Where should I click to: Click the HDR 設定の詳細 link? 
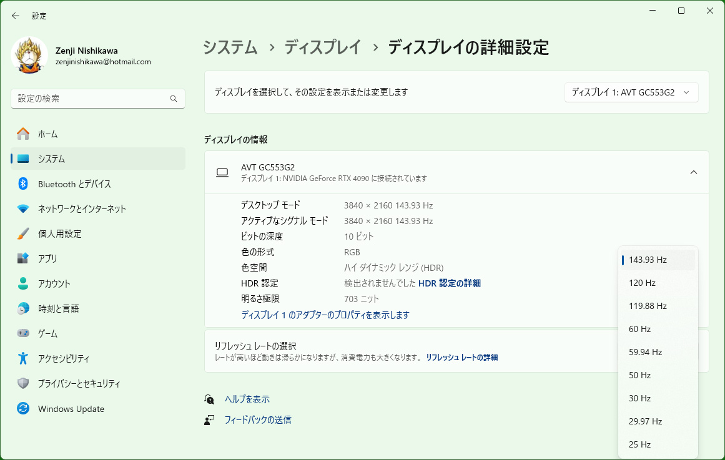pos(449,283)
